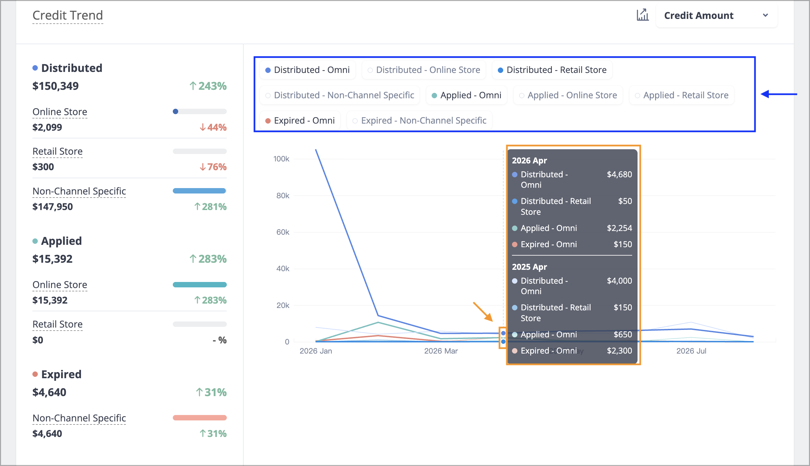The width and height of the screenshot is (810, 466).
Task: Toggle Distributed - Omni legend series
Action: click(307, 70)
